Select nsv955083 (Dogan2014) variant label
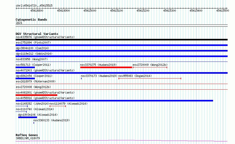235x144 pixels. pyautogui.click(x=135, y=76)
